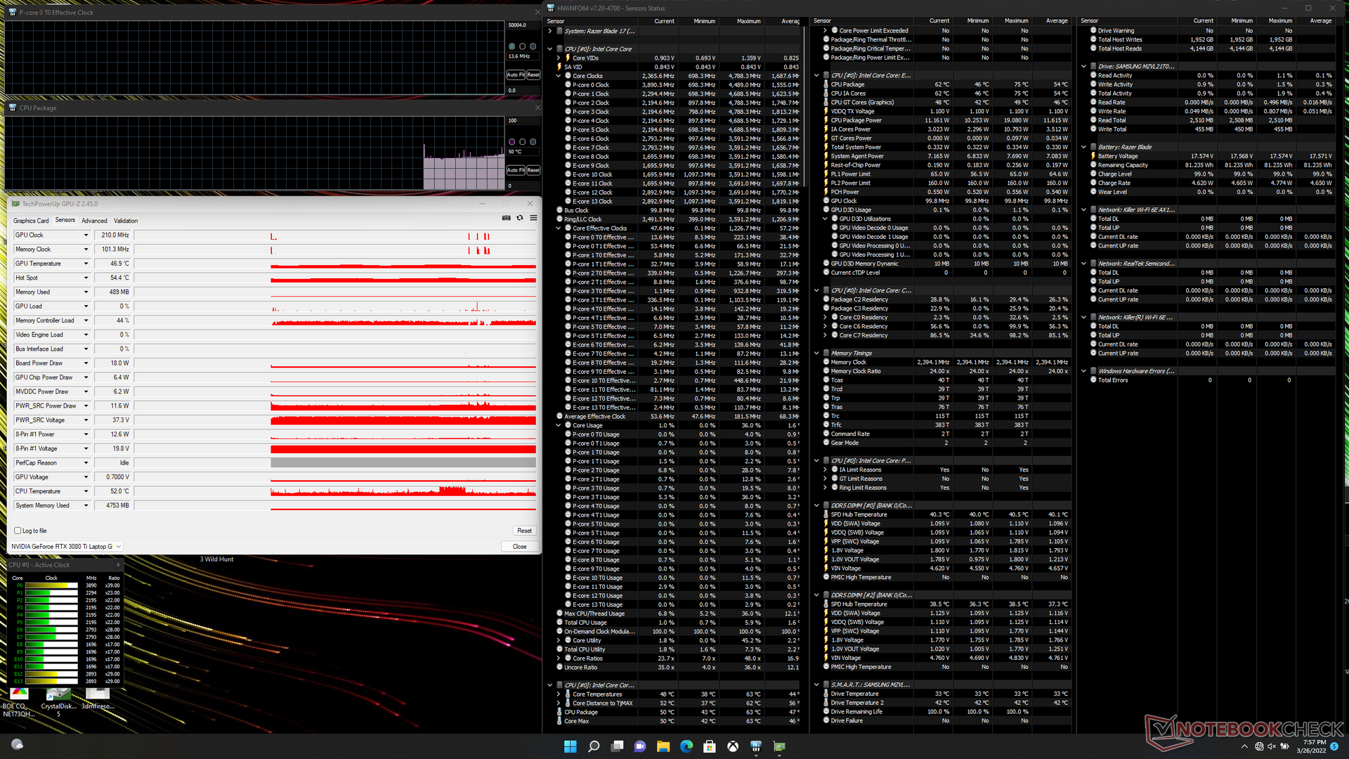1349x759 pixels.
Task: Expand System: Razer Blade 17 node
Action: [550, 31]
